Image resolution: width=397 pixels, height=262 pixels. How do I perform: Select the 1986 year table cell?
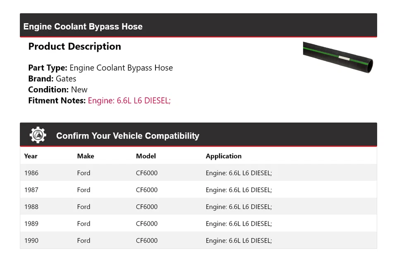(31, 173)
